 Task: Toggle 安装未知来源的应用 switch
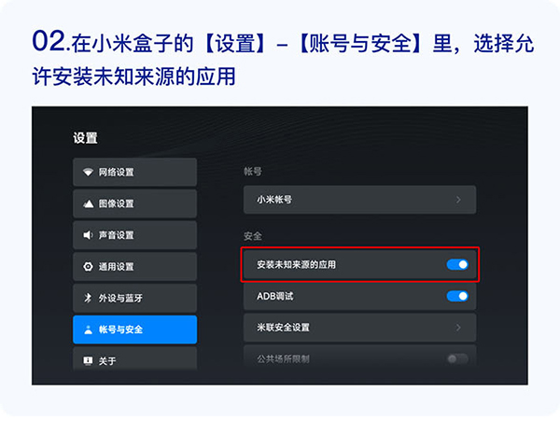pyautogui.click(x=456, y=265)
